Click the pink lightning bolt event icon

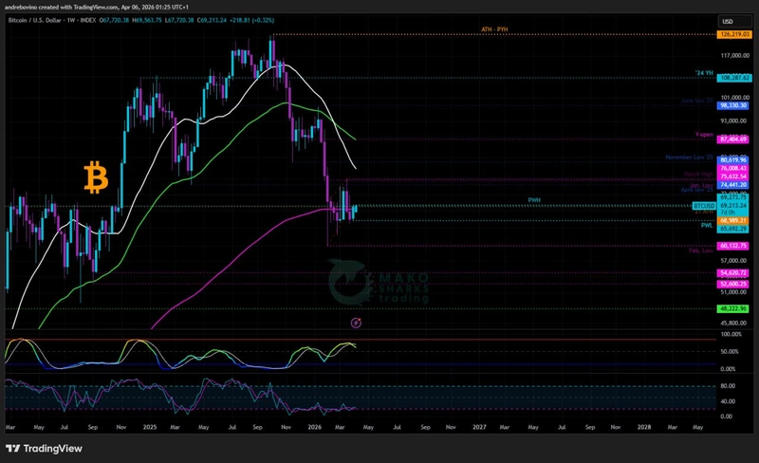pyautogui.click(x=357, y=324)
